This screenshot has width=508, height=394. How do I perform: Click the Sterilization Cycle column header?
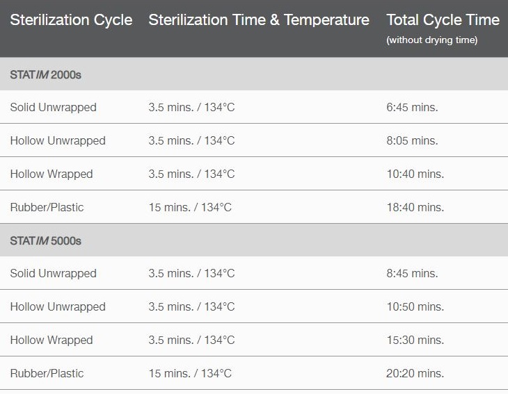pyautogui.click(x=71, y=20)
